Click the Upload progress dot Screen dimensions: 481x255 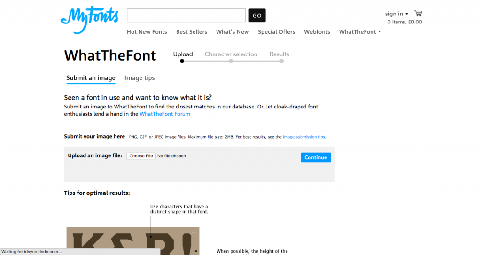pyautogui.click(x=182, y=61)
